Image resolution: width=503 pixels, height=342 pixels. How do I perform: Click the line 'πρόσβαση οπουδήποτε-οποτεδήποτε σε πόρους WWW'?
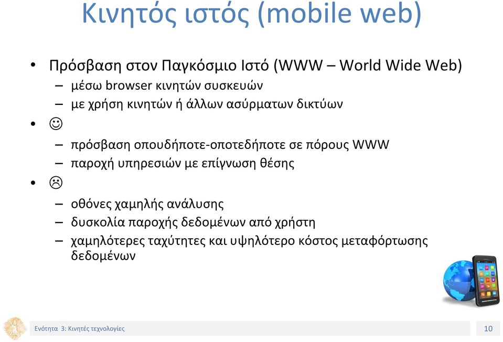[230, 145]
